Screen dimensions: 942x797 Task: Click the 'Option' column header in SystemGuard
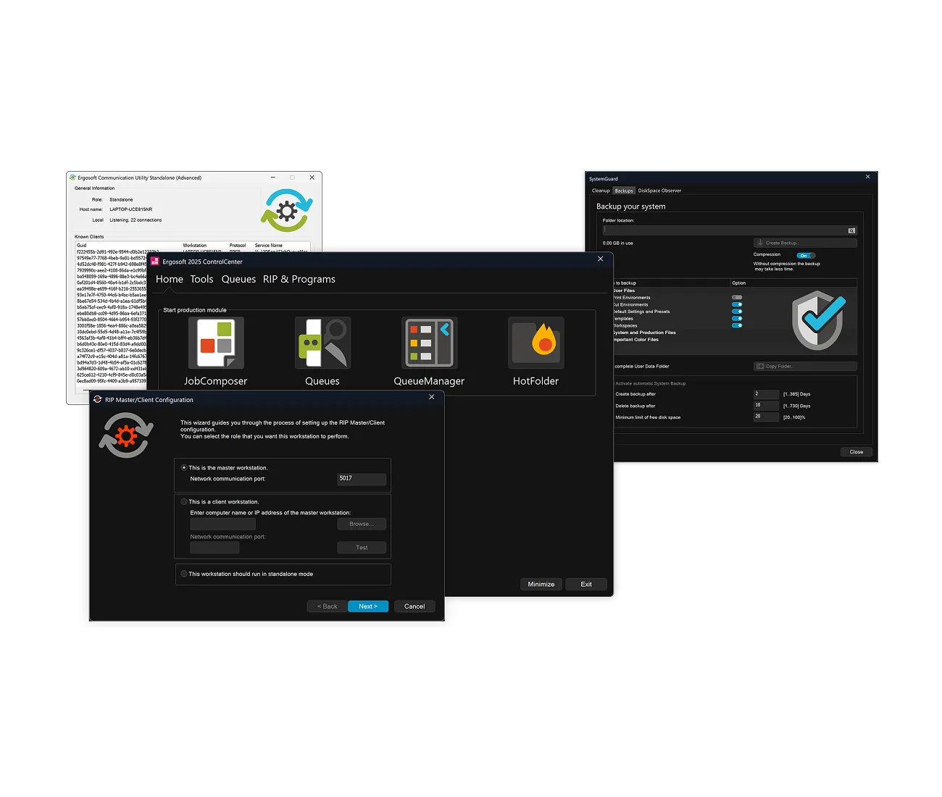[739, 283]
